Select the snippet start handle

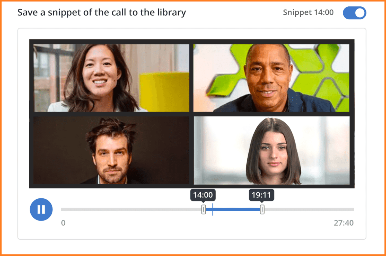tap(204, 209)
